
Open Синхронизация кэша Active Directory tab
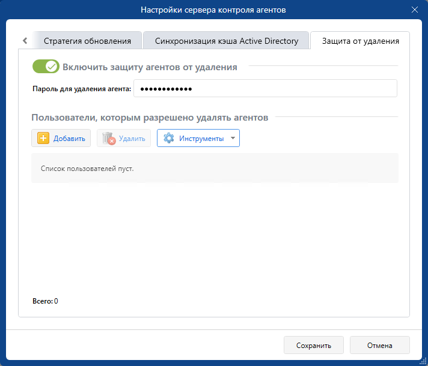226,41
